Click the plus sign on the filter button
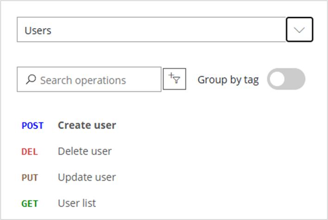The width and height of the screenshot is (328, 220). click(171, 75)
